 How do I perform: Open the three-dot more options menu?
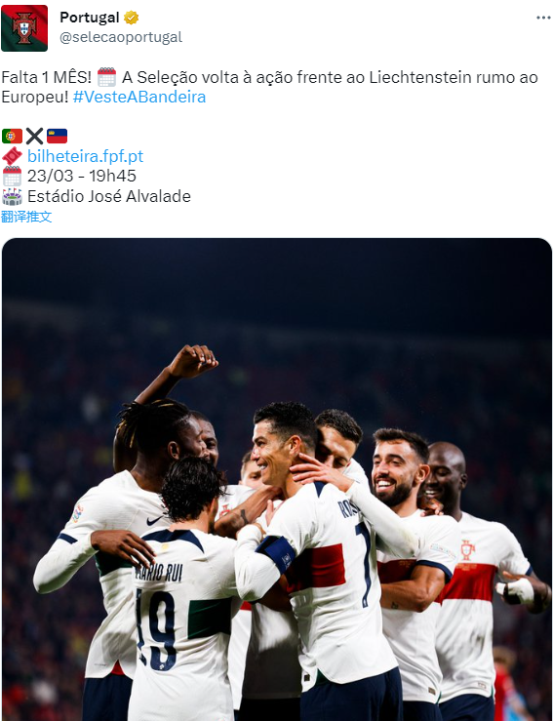tap(543, 18)
